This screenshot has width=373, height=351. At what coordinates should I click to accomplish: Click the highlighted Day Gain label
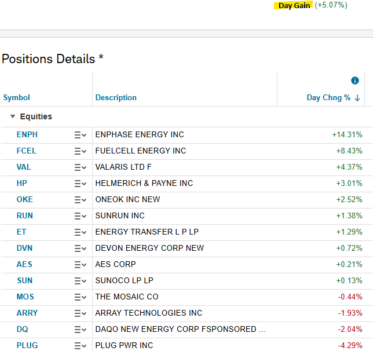tap(294, 5)
